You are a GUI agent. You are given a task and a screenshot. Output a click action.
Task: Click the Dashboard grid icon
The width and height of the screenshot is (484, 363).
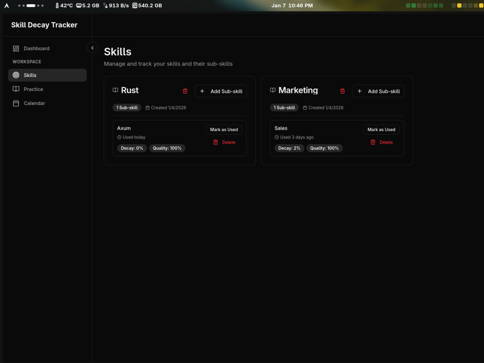coord(16,48)
